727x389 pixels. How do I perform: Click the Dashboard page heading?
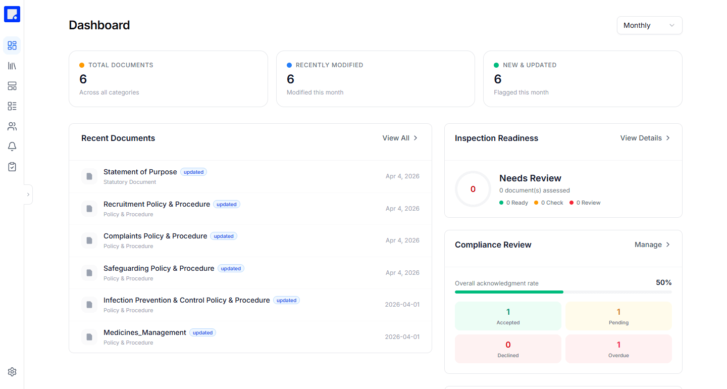tap(99, 25)
